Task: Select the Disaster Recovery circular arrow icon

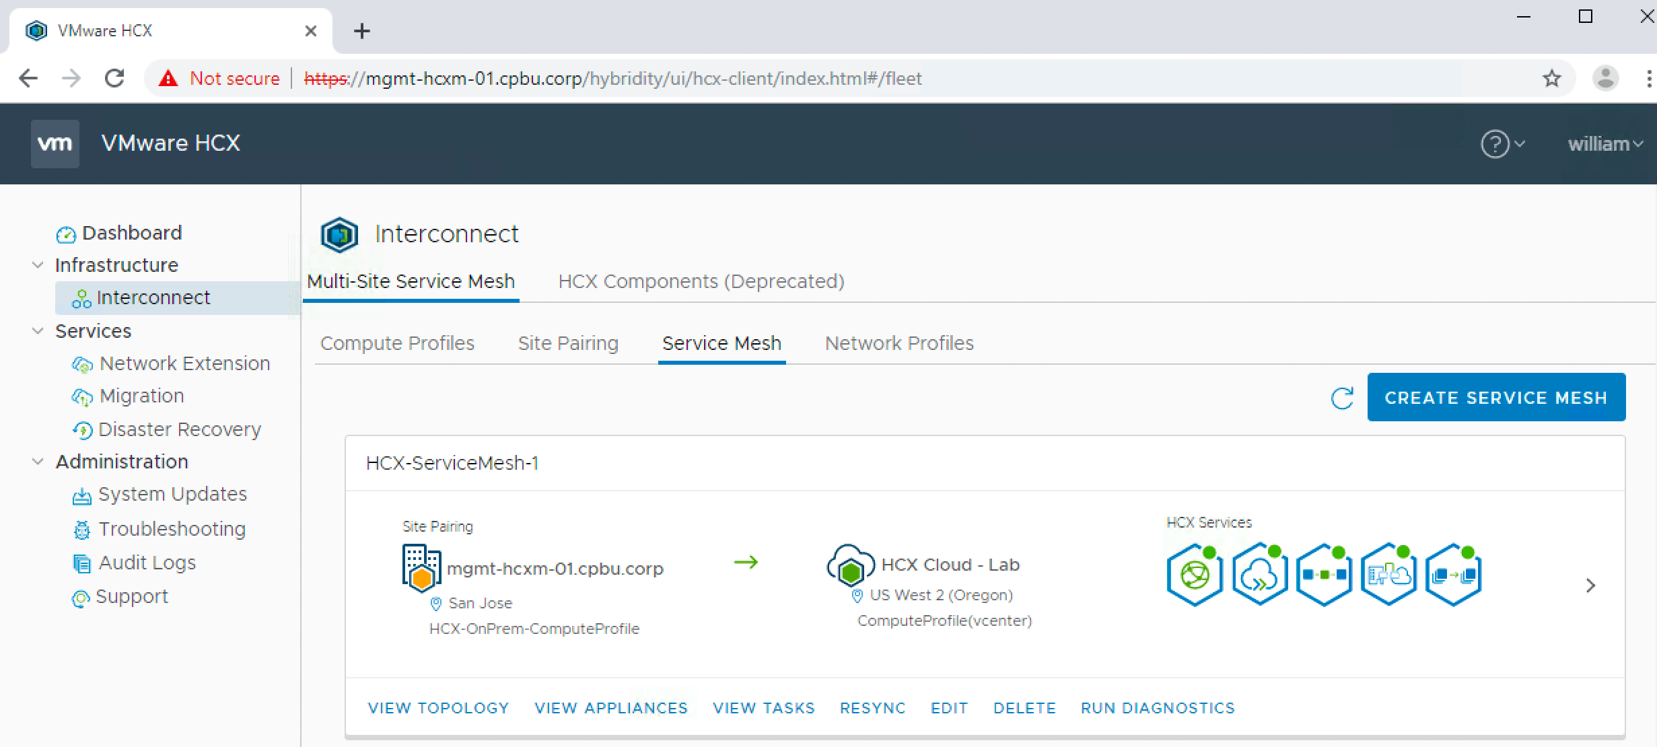Action: point(83,430)
